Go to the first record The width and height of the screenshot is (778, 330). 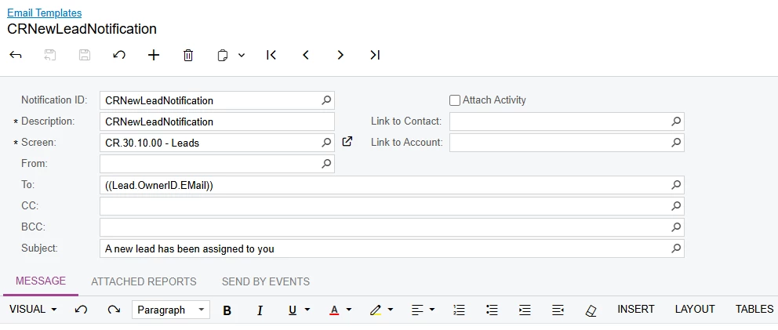coord(271,55)
